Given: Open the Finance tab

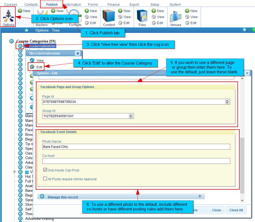Looking at the screenshot, I should click(x=113, y=5).
